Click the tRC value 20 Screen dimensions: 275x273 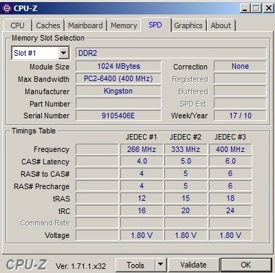click(186, 210)
